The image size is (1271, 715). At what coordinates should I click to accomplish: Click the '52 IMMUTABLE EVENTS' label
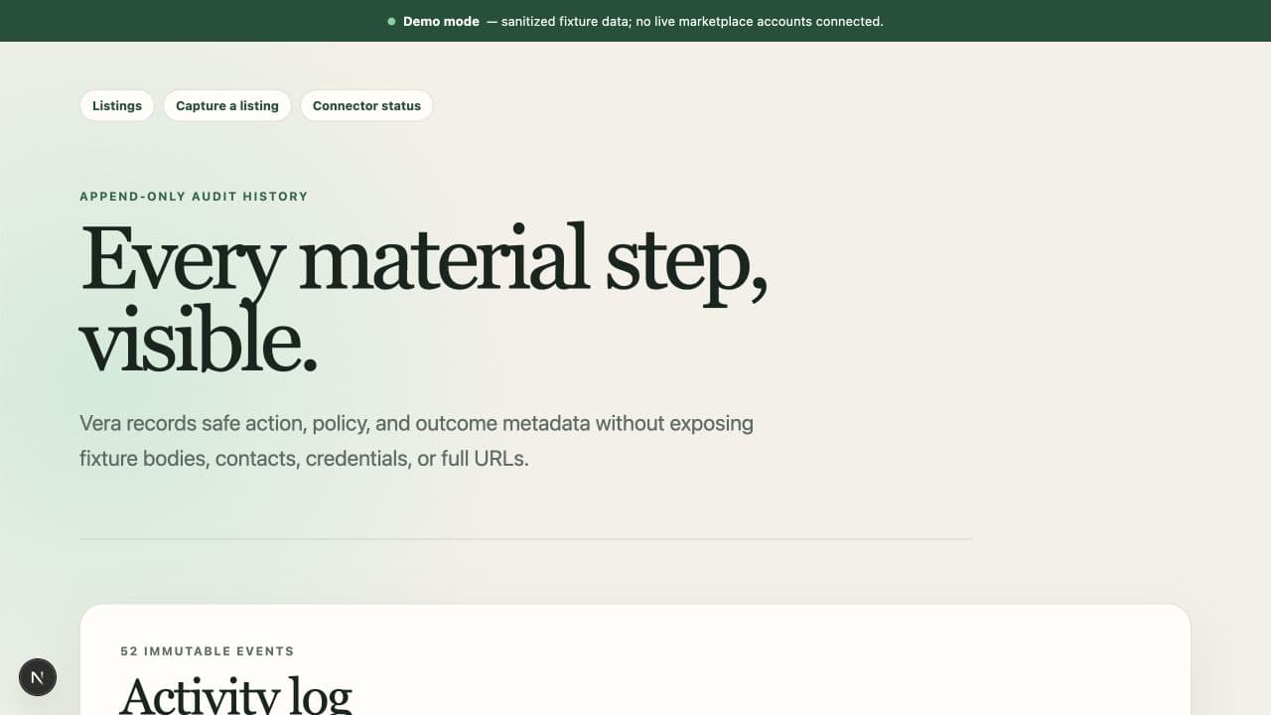pyautogui.click(x=208, y=651)
